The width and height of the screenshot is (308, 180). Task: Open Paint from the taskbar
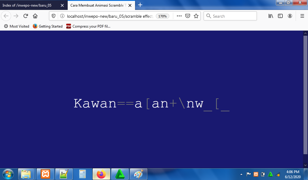pyautogui.click(x=139, y=174)
